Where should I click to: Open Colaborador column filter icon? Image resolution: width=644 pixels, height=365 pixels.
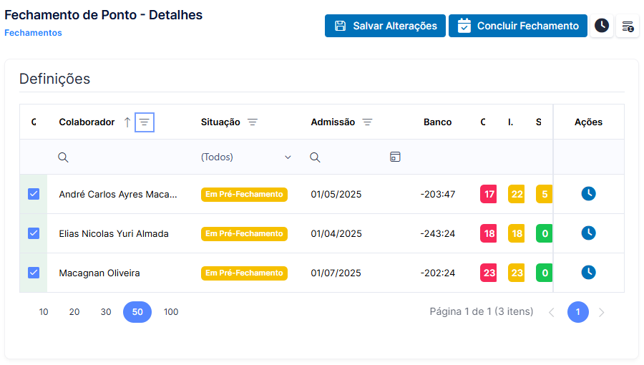(x=144, y=122)
